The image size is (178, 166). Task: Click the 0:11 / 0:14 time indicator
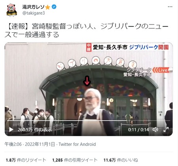coord(138,130)
